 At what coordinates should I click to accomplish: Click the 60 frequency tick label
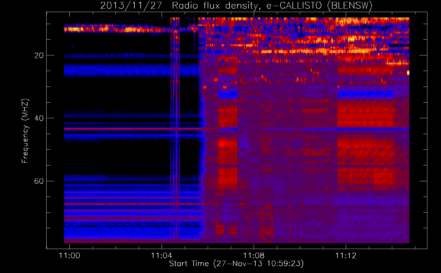[39, 181]
